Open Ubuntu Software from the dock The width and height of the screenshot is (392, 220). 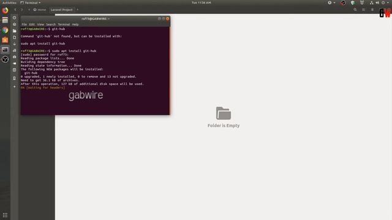pos(5,40)
